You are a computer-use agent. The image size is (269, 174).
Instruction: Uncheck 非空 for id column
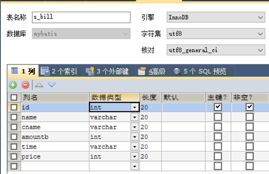(249, 107)
